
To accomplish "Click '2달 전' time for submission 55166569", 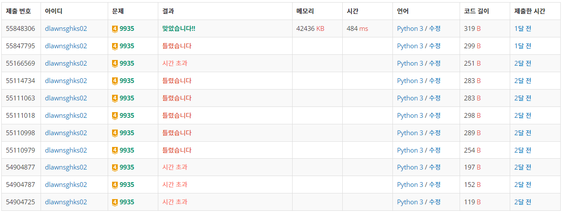I will 523,63.
